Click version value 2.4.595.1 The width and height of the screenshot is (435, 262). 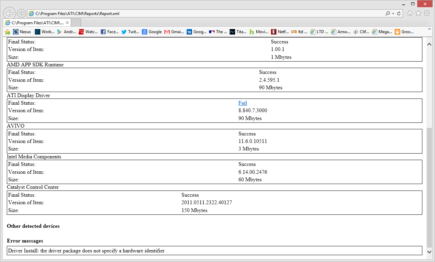coord(269,80)
